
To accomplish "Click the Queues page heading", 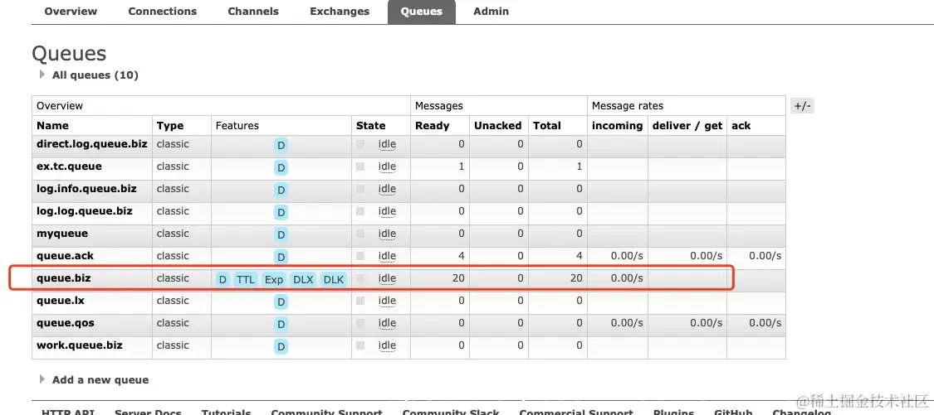I will (69, 54).
